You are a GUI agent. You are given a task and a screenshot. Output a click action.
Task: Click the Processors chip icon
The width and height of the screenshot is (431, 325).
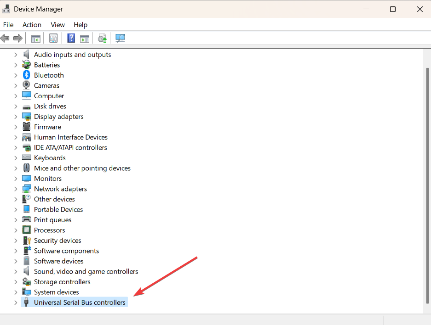26,230
